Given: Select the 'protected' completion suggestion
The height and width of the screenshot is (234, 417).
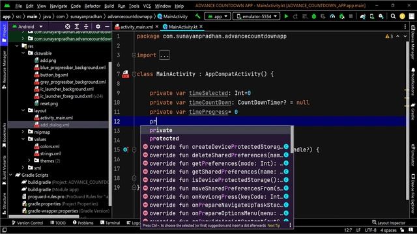Looking at the screenshot, I should 216,138.
